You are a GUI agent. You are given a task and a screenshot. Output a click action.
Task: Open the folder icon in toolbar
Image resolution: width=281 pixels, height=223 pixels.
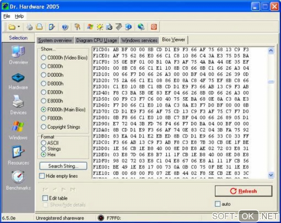click(x=12, y=27)
